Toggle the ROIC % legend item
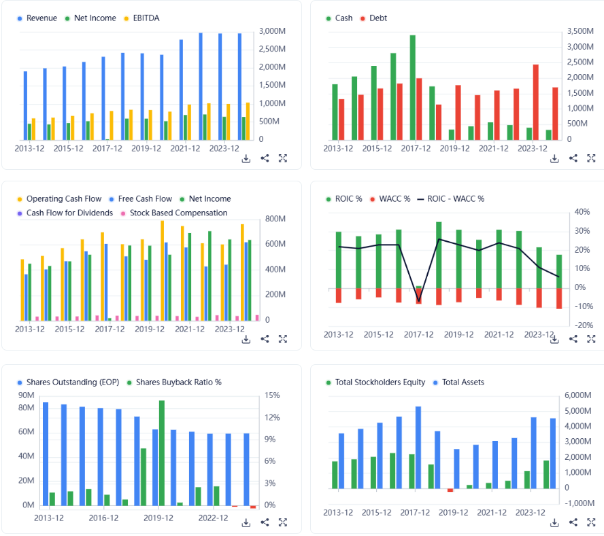 click(344, 199)
